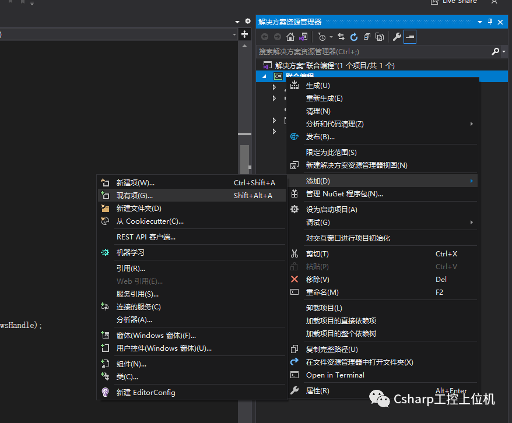Screen dimensions: 512x423
Task: Click the Switch Views icon beside Home
Action: point(303,37)
